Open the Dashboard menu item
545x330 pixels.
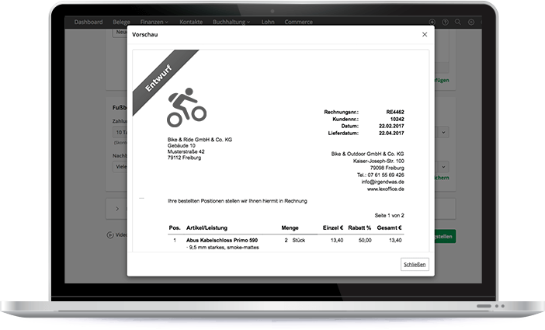(x=88, y=22)
